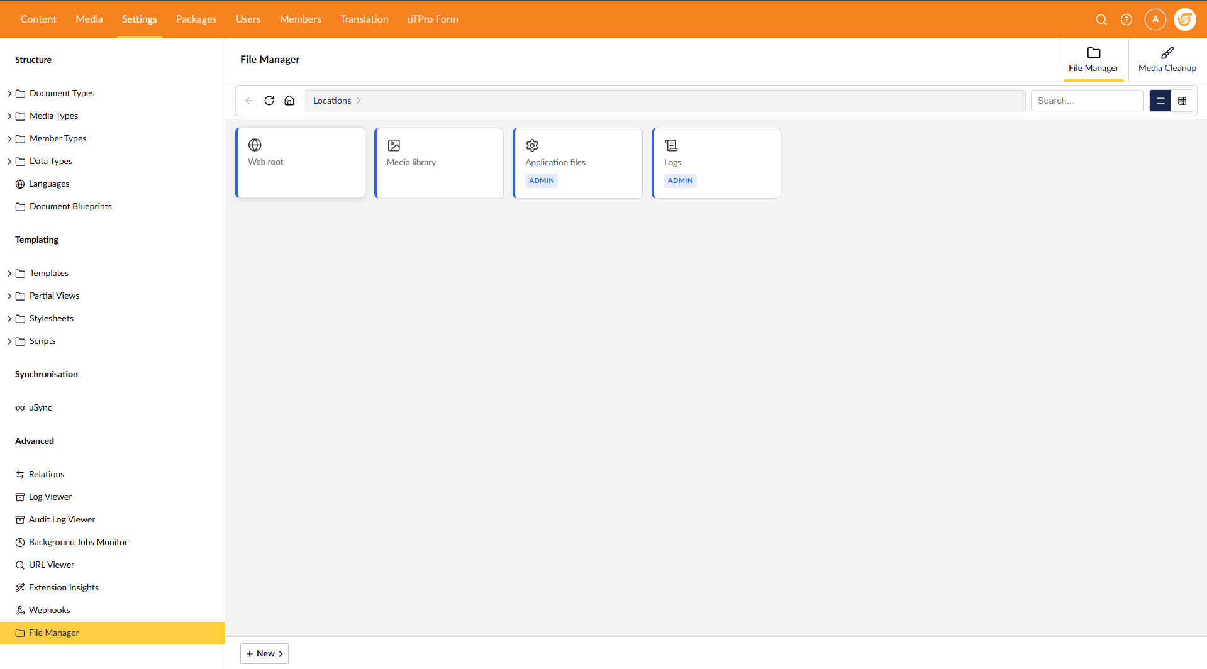Switch to grid view layout
1207x669 pixels.
(x=1182, y=101)
